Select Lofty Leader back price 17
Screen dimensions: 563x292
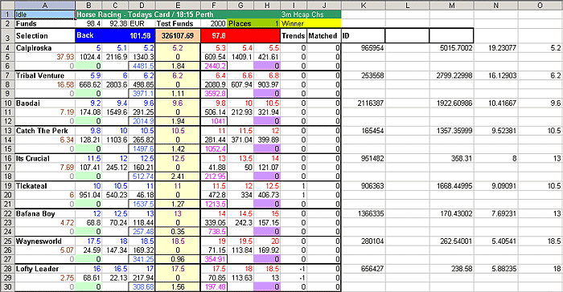(142, 269)
